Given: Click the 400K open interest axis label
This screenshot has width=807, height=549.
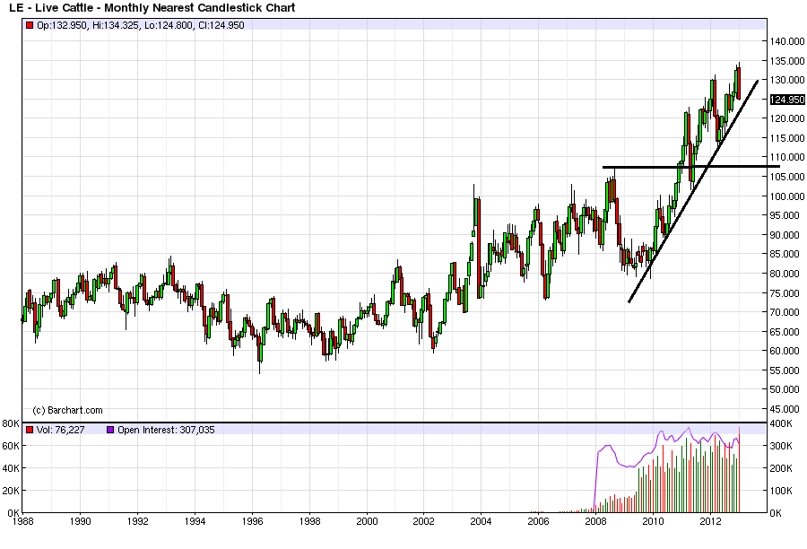Looking at the screenshot, I should [x=781, y=423].
